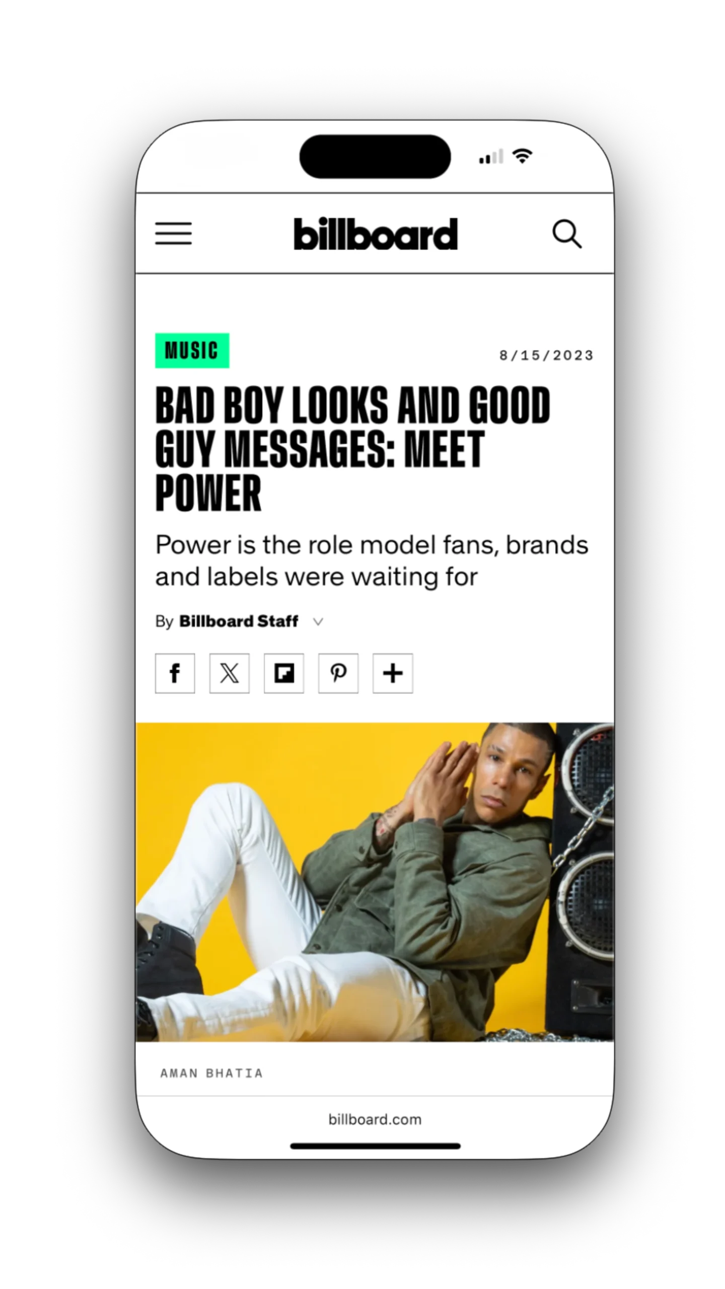Viewport: 725px width, 1289px height.
Task: Share article on Facebook
Action: click(x=175, y=673)
